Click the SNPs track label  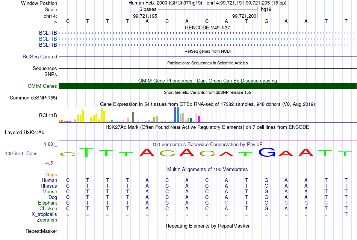(x=51, y=75)
